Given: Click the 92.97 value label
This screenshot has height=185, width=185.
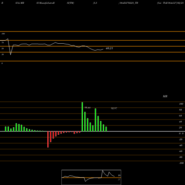Looking at the screenshot, I should tap(114, 108).
